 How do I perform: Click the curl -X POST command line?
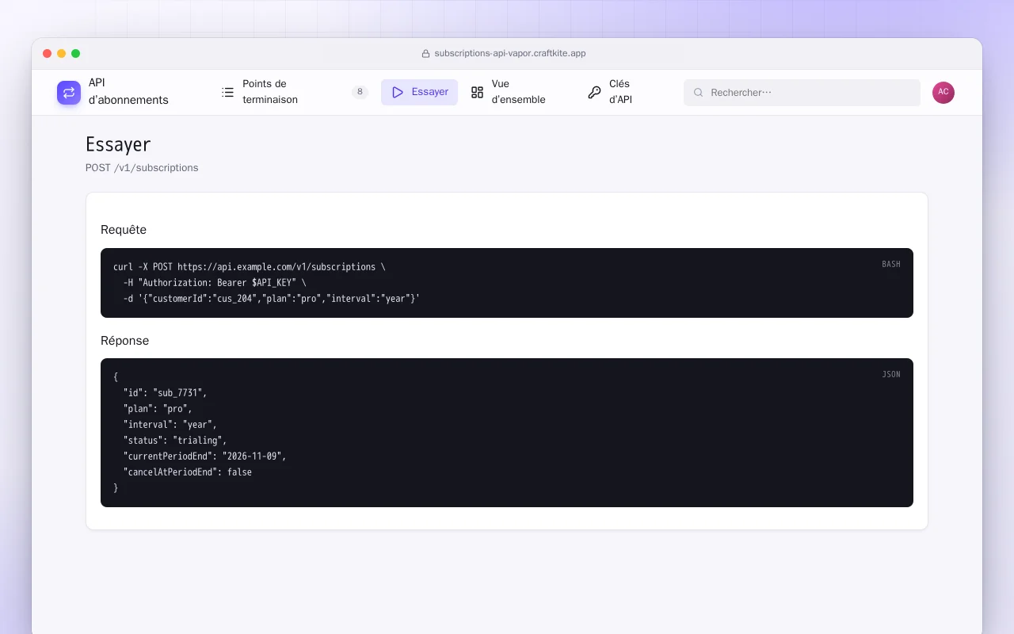coord(250,267)
